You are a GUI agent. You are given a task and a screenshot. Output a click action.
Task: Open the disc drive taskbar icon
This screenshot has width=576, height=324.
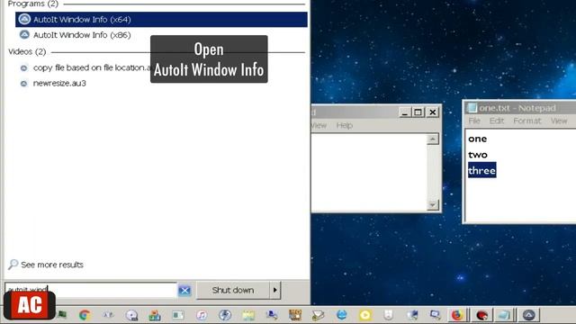coord(131,315)
